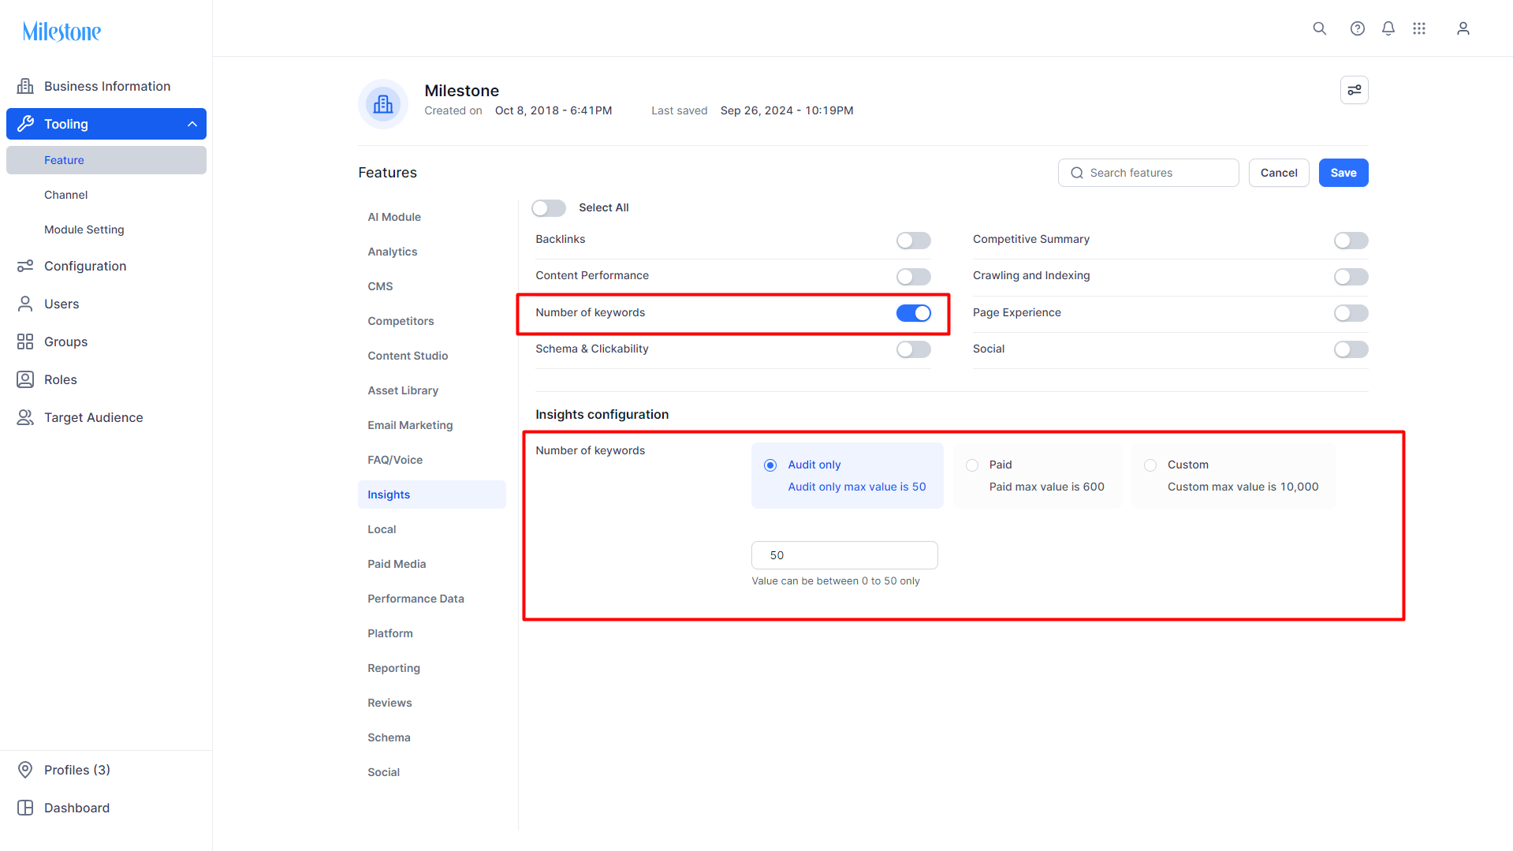This screenshot has height=851, width=1513.
Task: Disable the Number of keywords toggle
Action: pyautogui.click(x=913, y=313)
